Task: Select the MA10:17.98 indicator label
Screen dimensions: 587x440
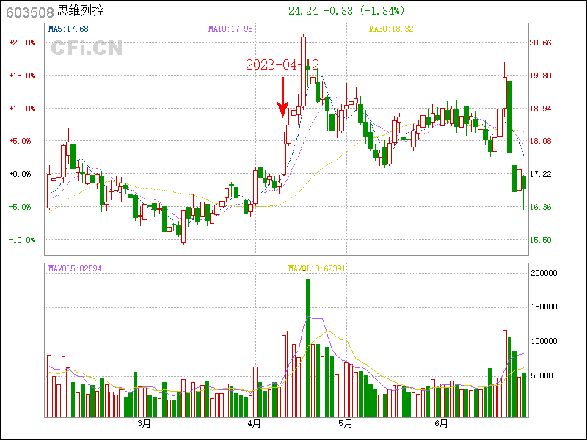Action: pos(230,29)
